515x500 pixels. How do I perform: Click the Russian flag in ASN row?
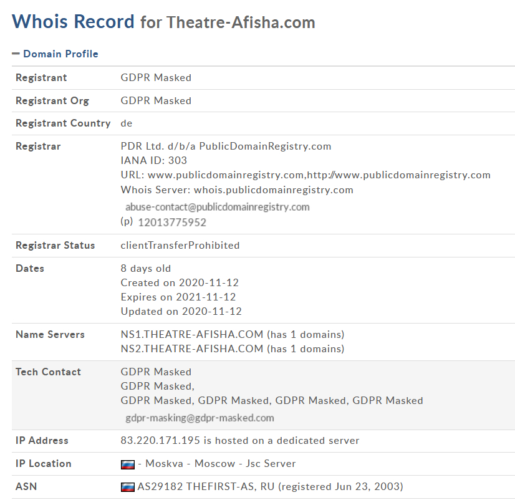coord(127,487)
